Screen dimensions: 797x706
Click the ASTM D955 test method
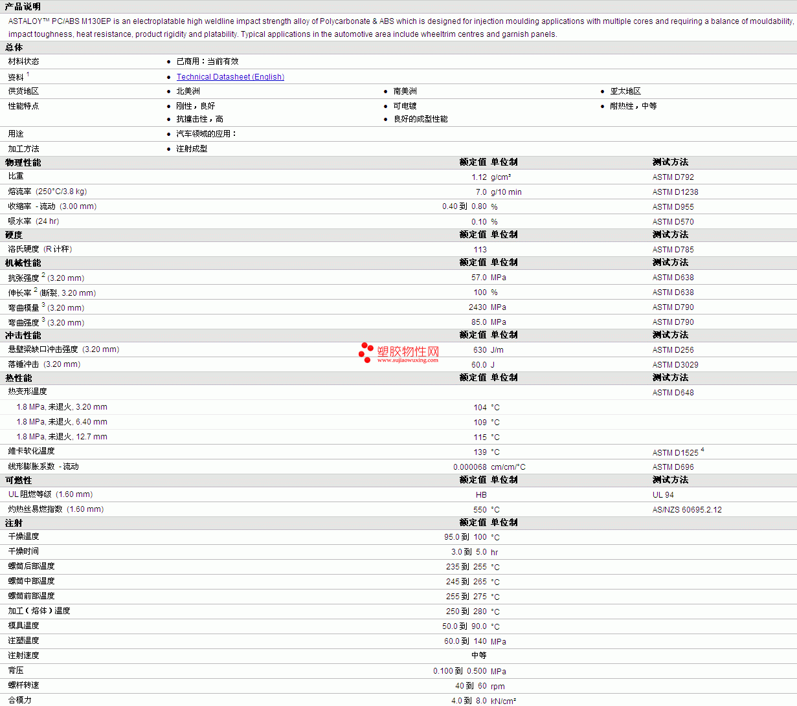(x=673, y=207)
